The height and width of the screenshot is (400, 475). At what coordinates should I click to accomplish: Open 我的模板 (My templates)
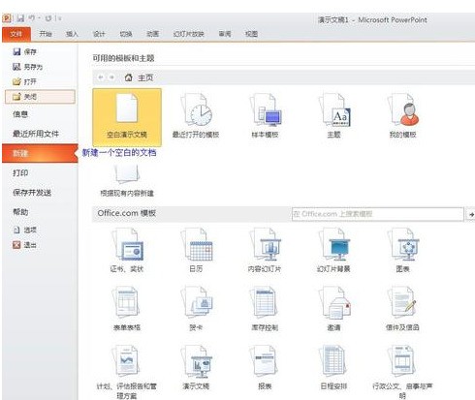click(402, 116)
